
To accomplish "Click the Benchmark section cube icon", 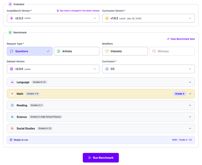I will tap(10, 33).
